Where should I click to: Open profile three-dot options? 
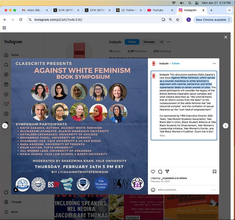tap(169, 42)
